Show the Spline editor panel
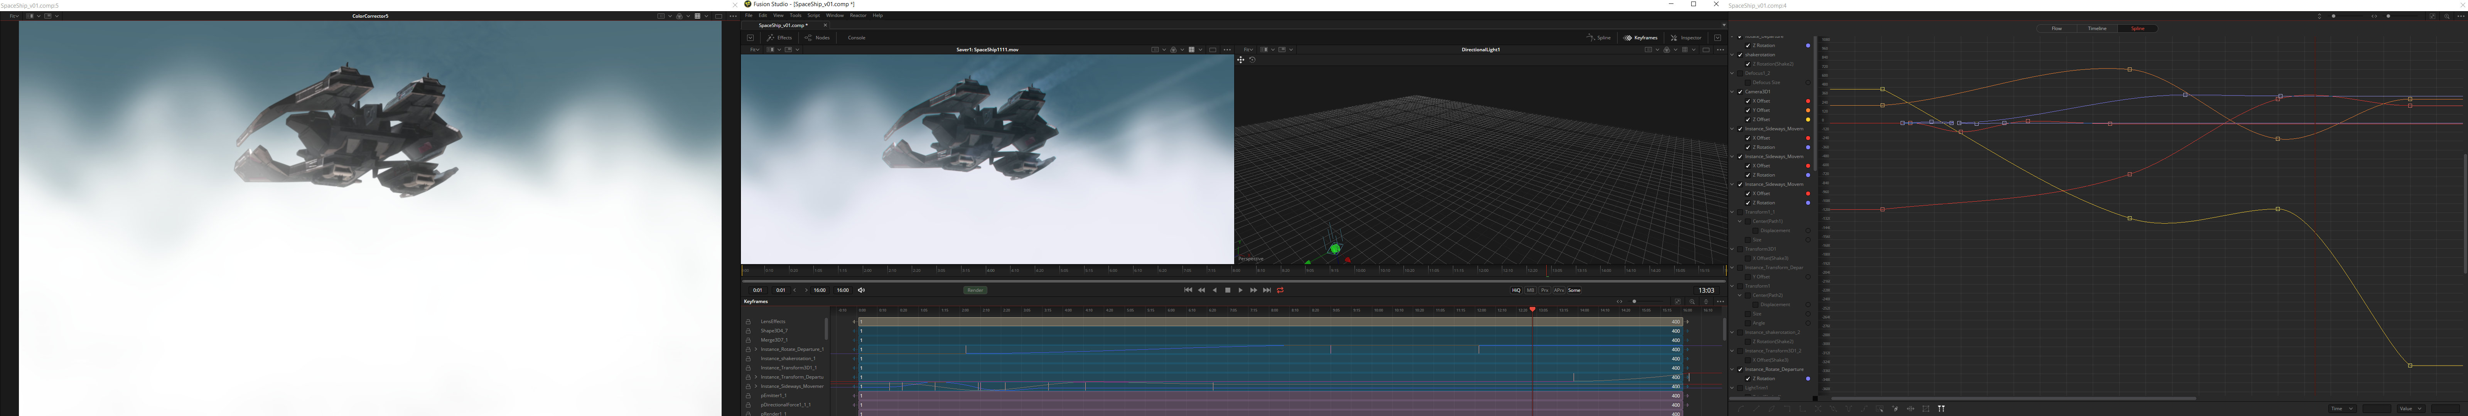 tap(1599, 37)
